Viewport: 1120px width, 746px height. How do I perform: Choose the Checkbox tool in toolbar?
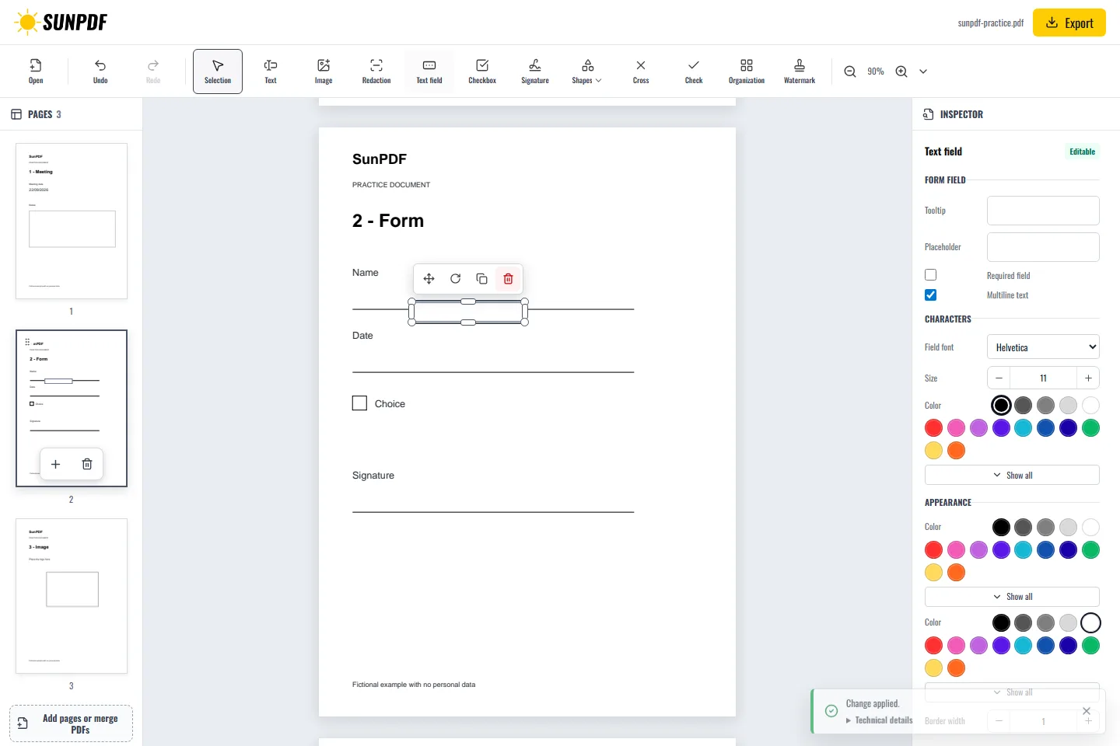[x=482, y=71]
